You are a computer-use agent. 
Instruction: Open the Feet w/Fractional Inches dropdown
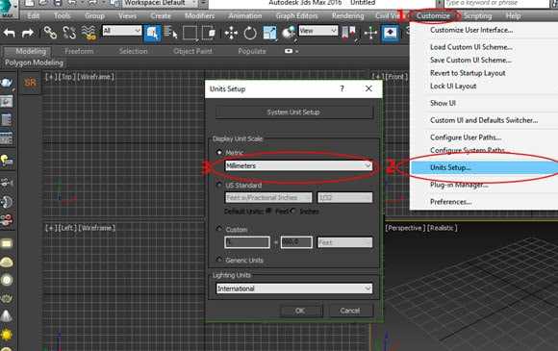268,197
